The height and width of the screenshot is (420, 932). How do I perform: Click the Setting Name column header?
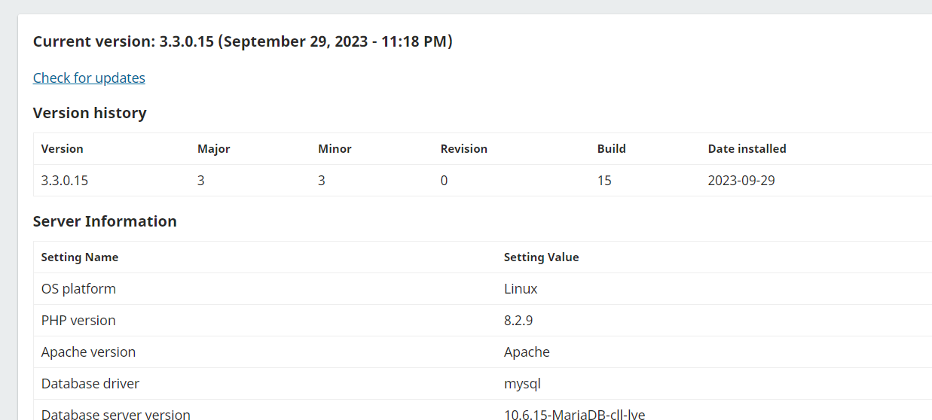click(x=80, y=257)
